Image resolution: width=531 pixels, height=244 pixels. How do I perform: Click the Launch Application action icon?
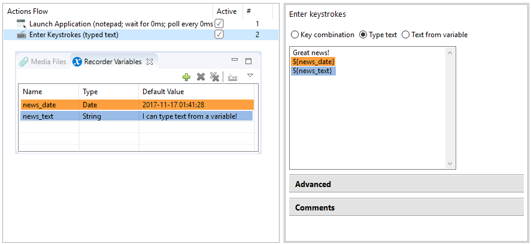click(x=22, y=24)
